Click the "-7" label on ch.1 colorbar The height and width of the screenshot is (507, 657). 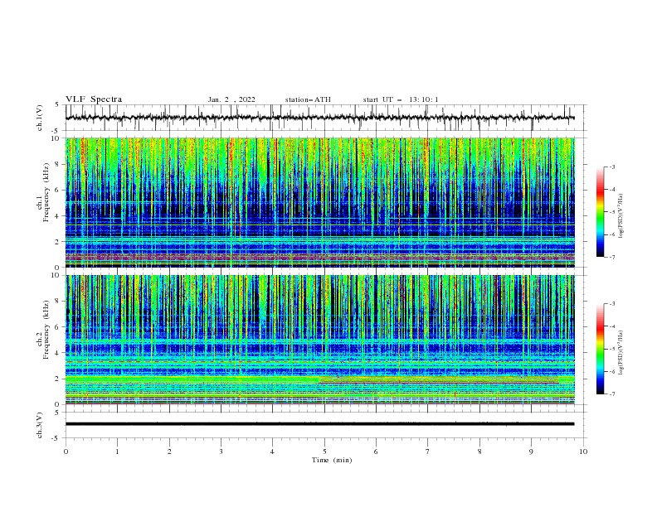612,257
